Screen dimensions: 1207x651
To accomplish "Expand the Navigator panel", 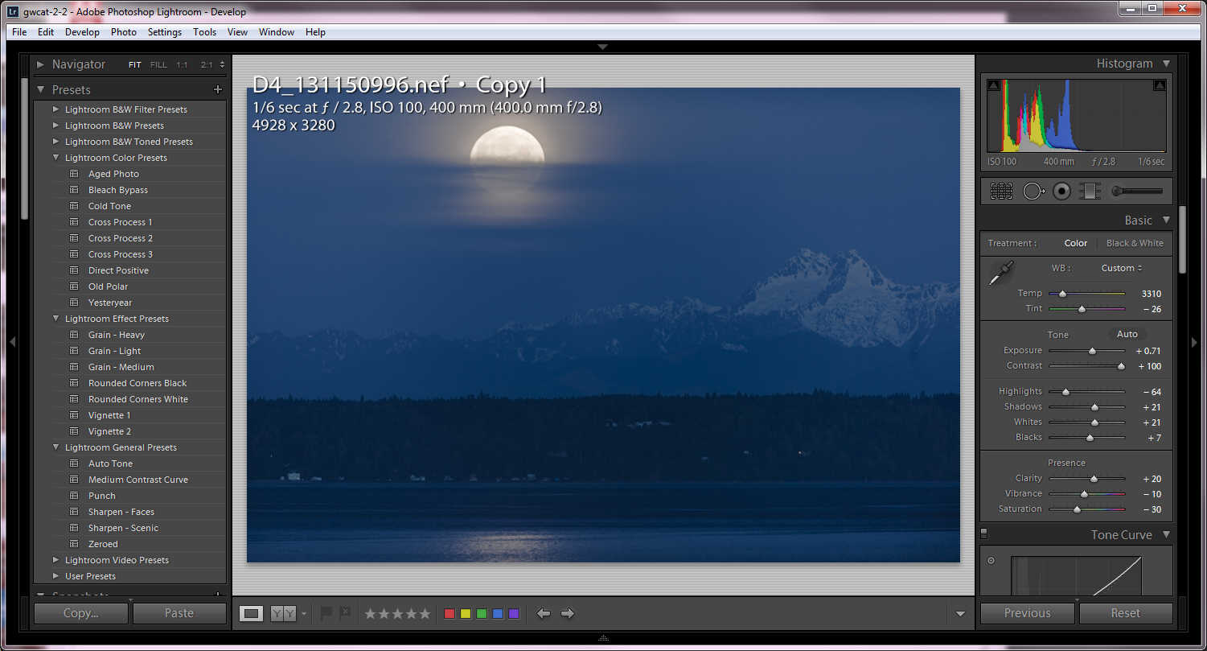I will [x=41, y=64].
